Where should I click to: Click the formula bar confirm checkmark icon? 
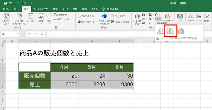point(35,34)
